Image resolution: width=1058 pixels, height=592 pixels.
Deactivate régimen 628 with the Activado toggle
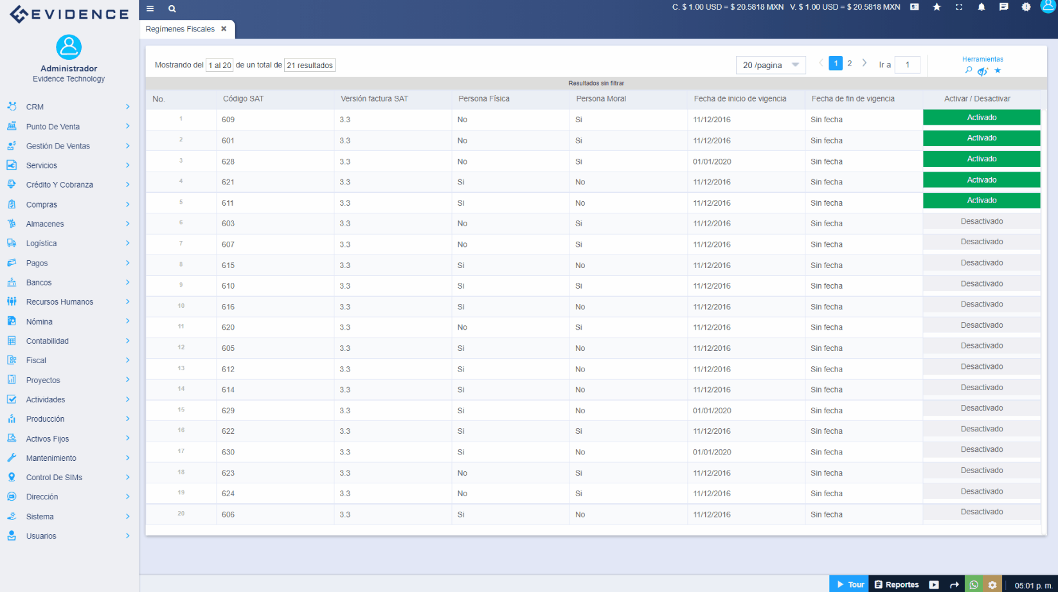pos(982,159)
